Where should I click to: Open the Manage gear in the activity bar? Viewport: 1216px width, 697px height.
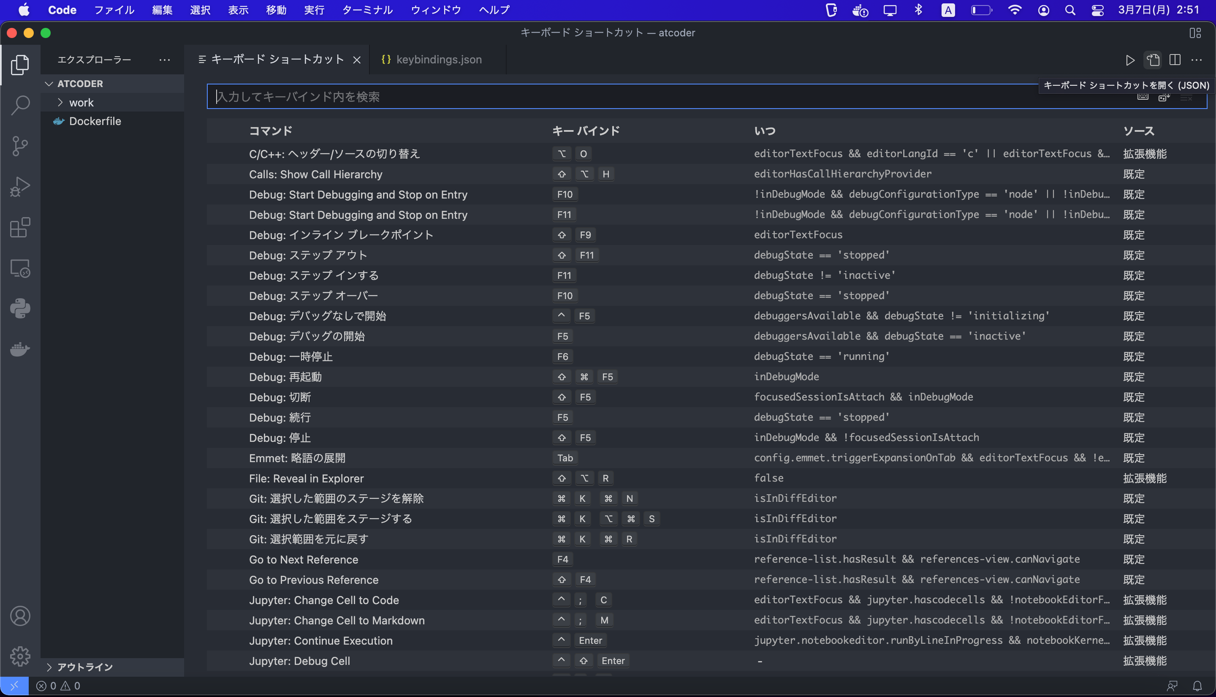(19, 656)
